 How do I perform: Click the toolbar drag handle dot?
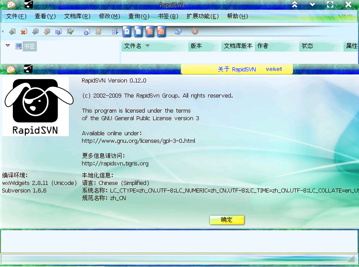(3, 31)
